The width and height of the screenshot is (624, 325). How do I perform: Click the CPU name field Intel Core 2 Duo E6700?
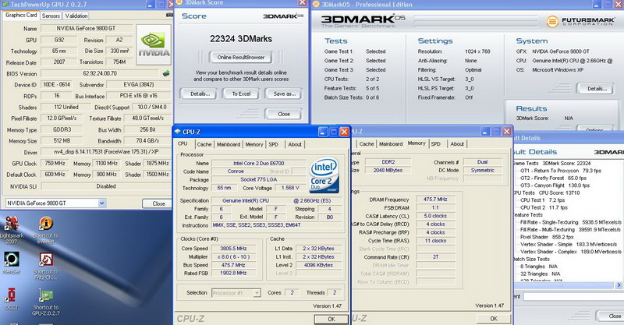[x=259, y=163]
